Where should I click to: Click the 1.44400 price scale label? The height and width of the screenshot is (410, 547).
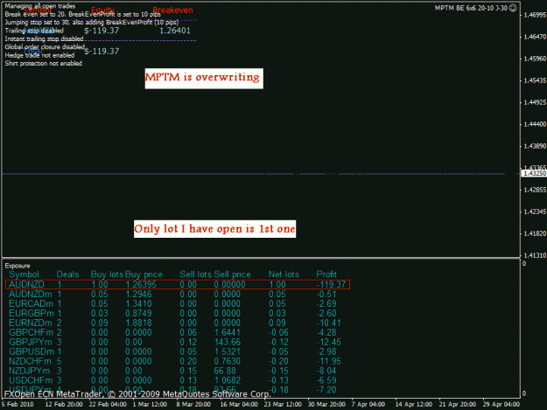535,124
